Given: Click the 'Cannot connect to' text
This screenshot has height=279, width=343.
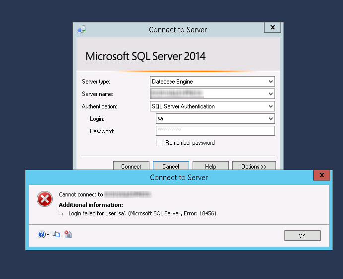Looking at the screenshot, I should pyautogui.click(x=81, y=194).
